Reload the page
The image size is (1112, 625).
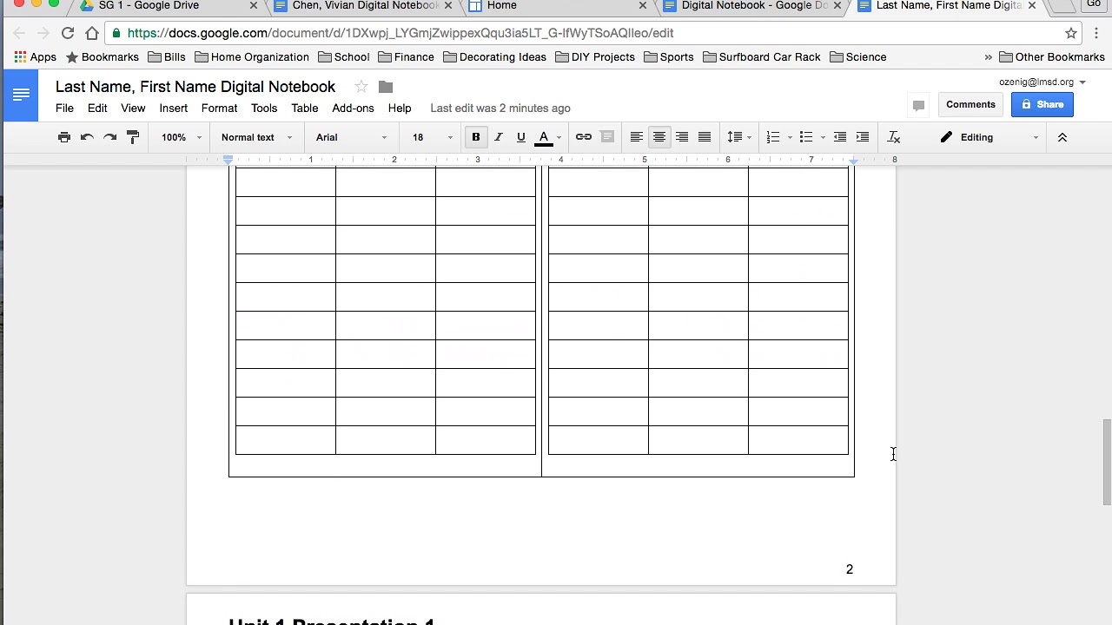pos(68,33)
